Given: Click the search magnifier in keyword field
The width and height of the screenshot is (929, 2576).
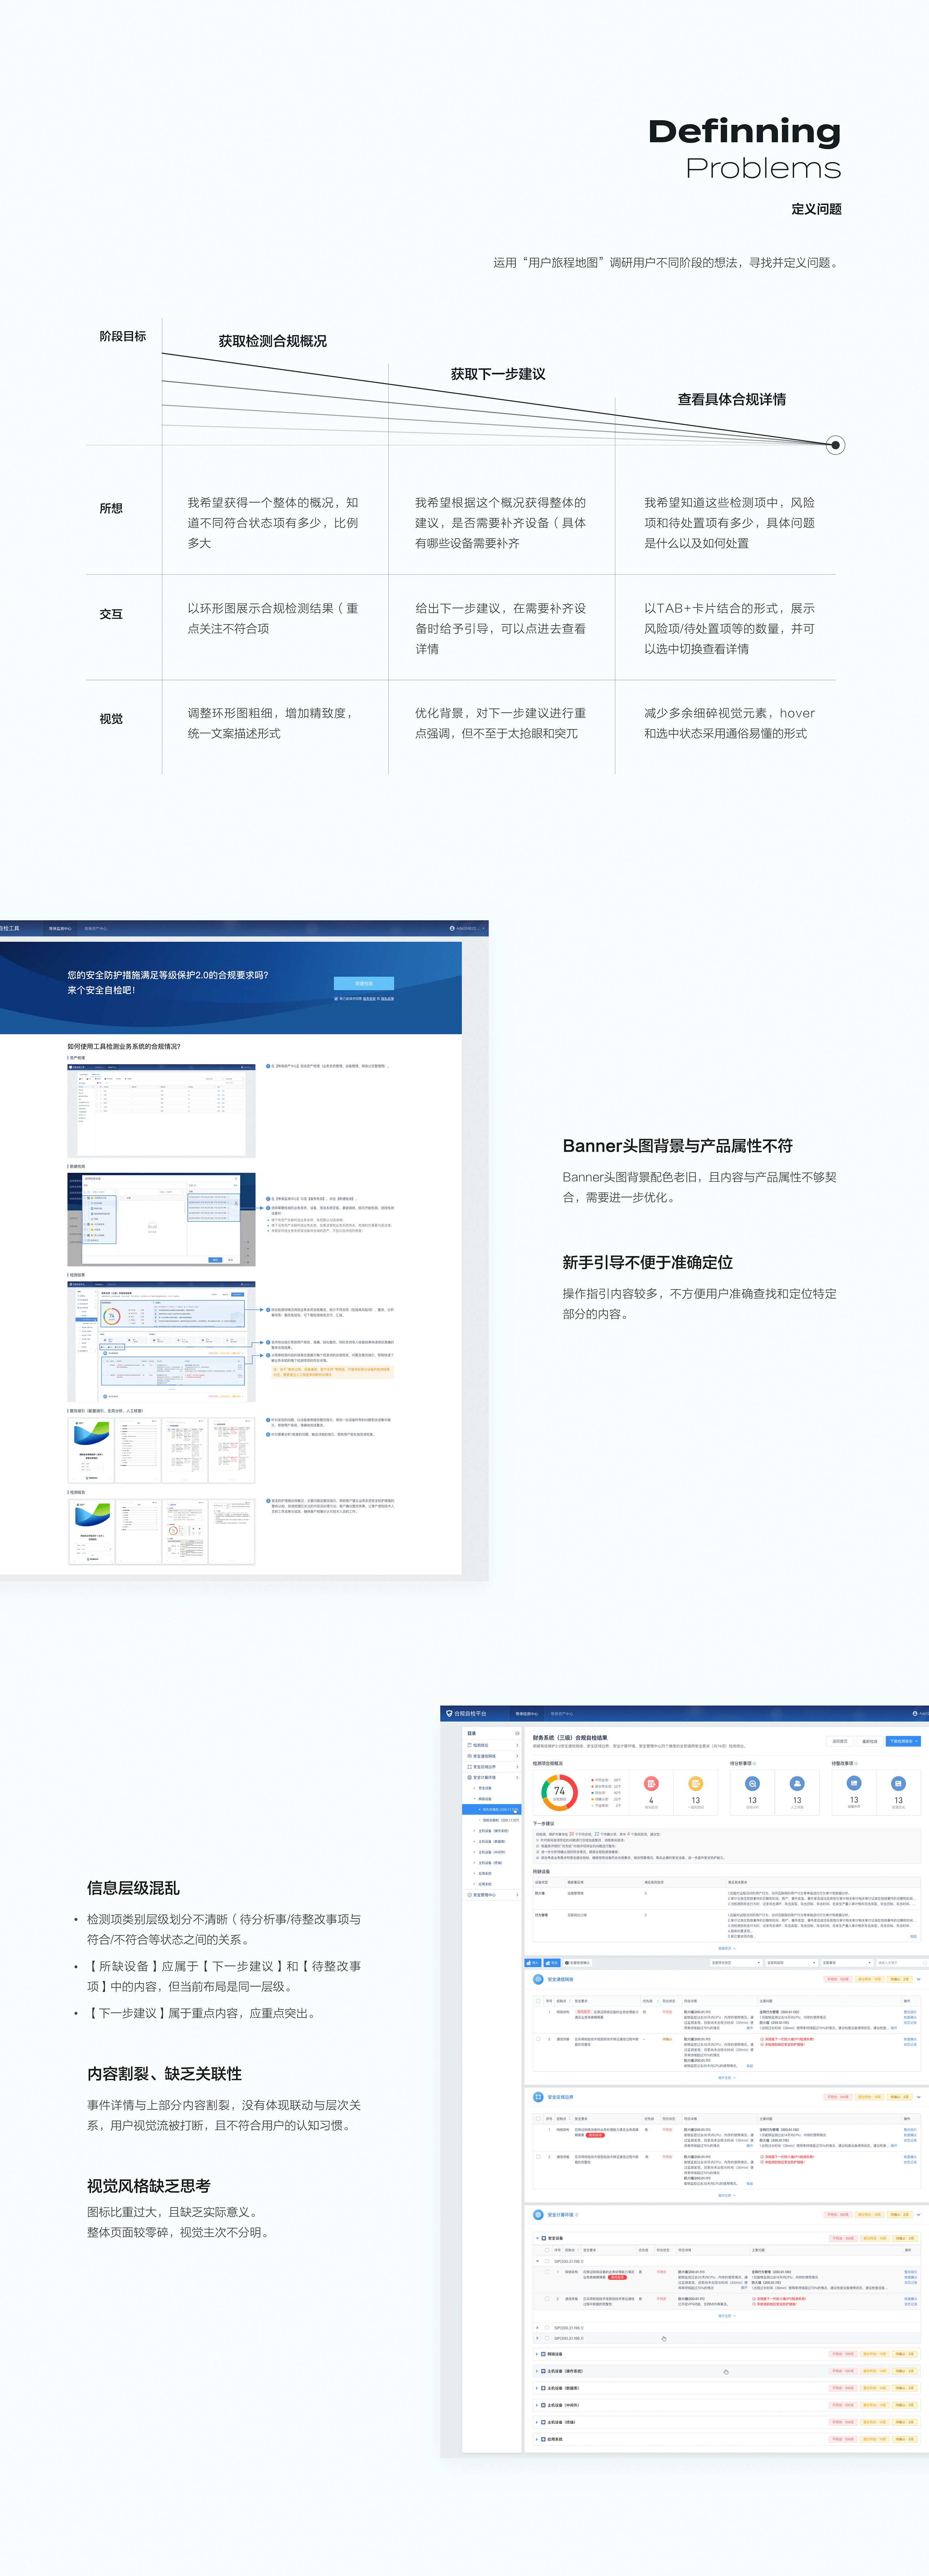Looking at the screenshot, I should [925, 1963].
